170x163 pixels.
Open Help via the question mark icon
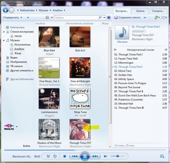point(109,18)
